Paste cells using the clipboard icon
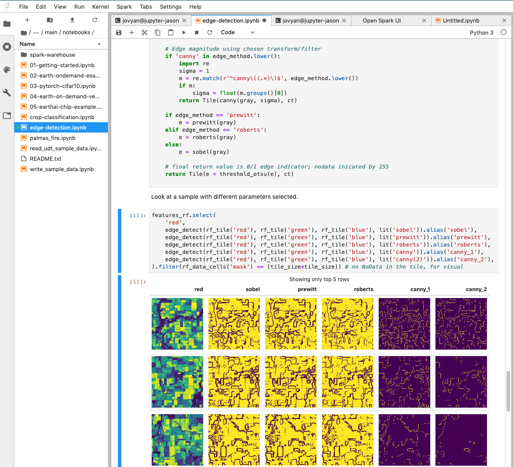Image resolution: width=513 pixels, height=467 pixels. 170,32
